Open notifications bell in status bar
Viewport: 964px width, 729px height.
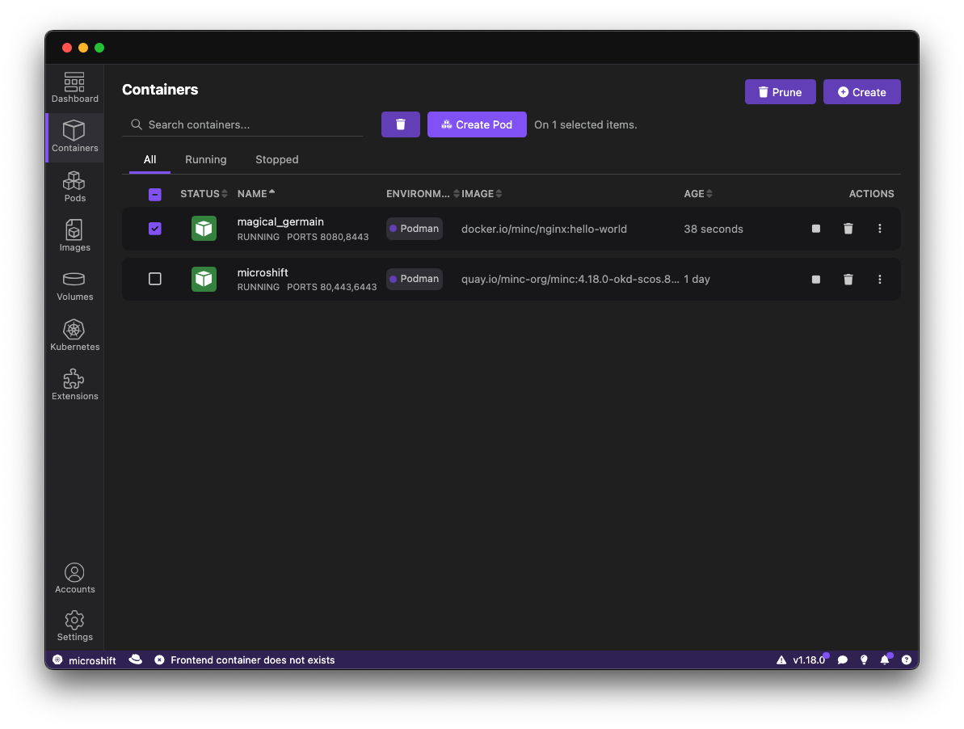pos(885,660)
